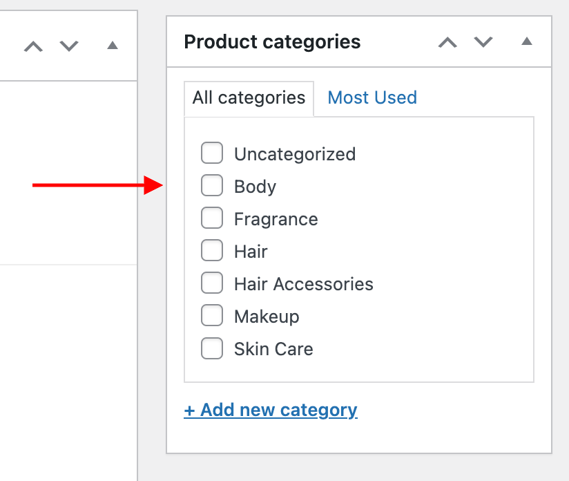Viewport: 569px width, 481px height.
Task: Collapse the Product categories panel
Action: [527, 41]
